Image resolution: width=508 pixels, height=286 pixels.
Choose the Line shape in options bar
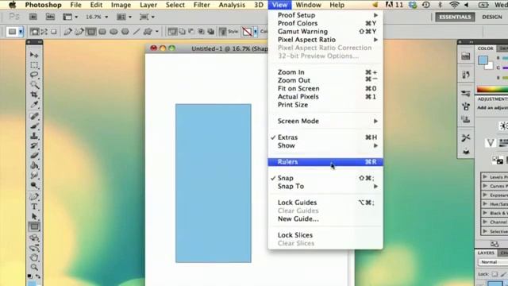click(137, 32)
